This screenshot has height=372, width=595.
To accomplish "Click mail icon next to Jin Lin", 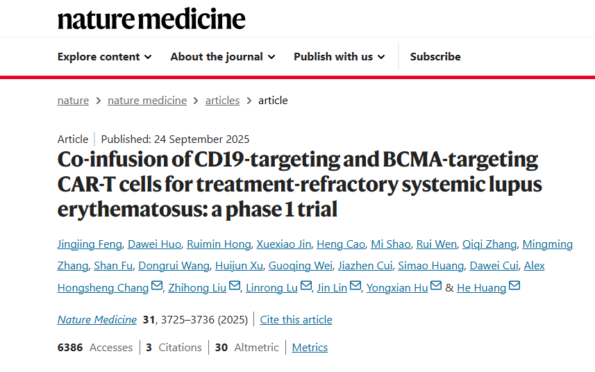I will coord(355,286).
